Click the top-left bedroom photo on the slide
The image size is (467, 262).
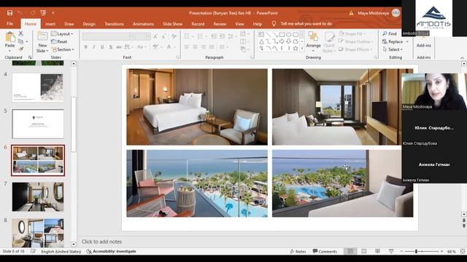point(197,107)
